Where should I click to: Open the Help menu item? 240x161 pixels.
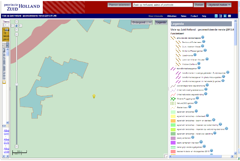pyautogui.click(x=204, y=16)
